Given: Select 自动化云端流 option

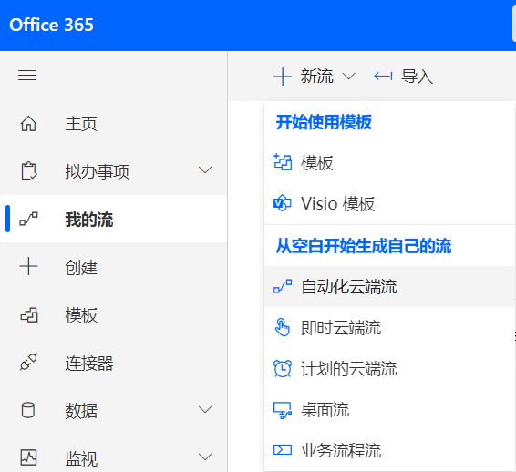Looking at the screenshot, I should point(389,286).
